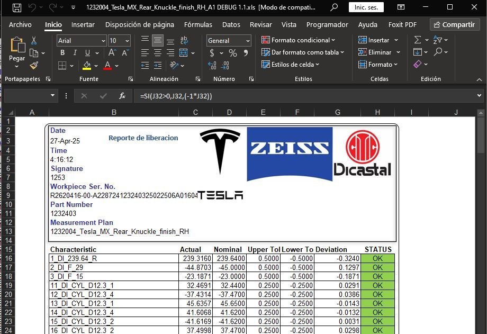Open the Eliminar cells dropdown arrow
Viewport: 487px width, 334px height.
click(x=398, y=52)
